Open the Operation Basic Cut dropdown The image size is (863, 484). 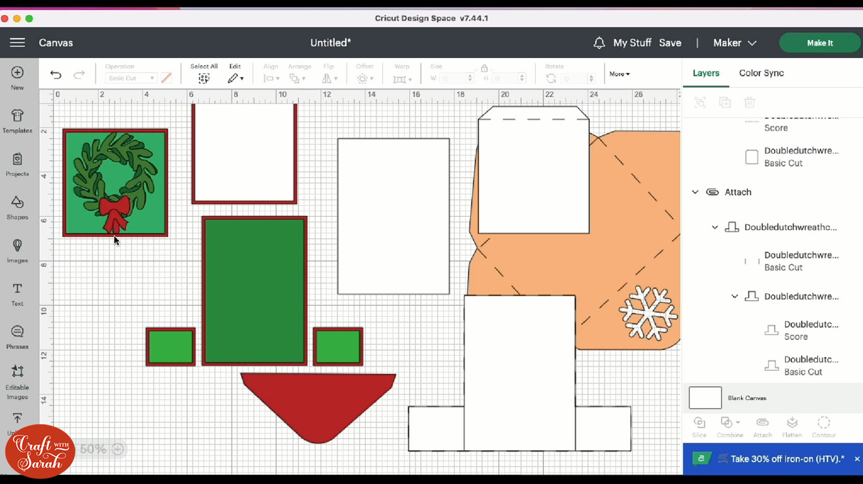click(x=131, y=78)
